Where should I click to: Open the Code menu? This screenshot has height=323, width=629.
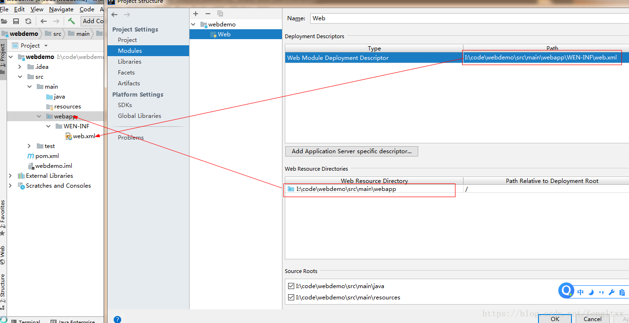tap(87, 9)
